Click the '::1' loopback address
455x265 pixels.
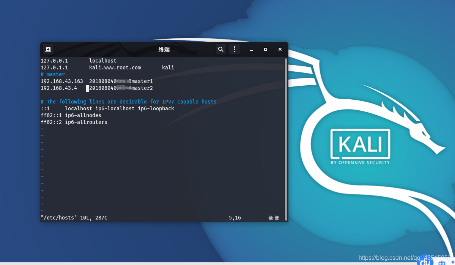point(45,108)
